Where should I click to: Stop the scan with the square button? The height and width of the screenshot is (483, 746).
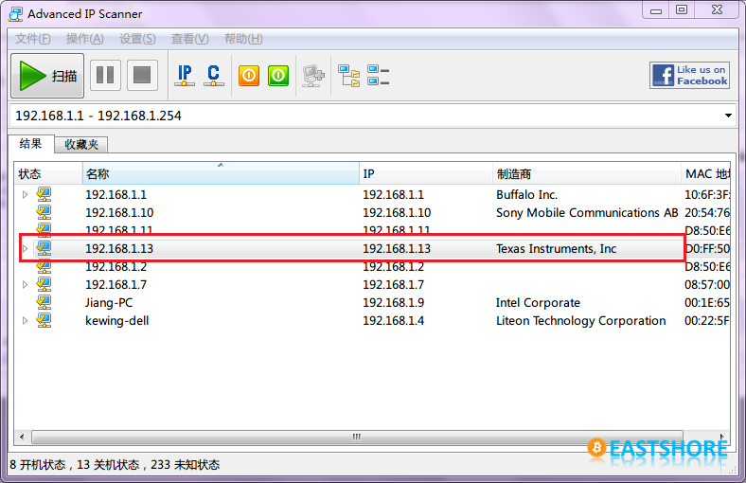click(x=142, y=75)
